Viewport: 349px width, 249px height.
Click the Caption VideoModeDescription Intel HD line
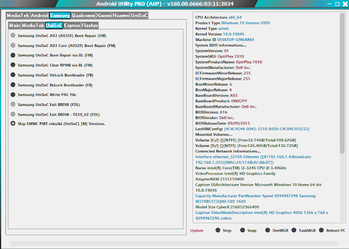coord(262,215)
